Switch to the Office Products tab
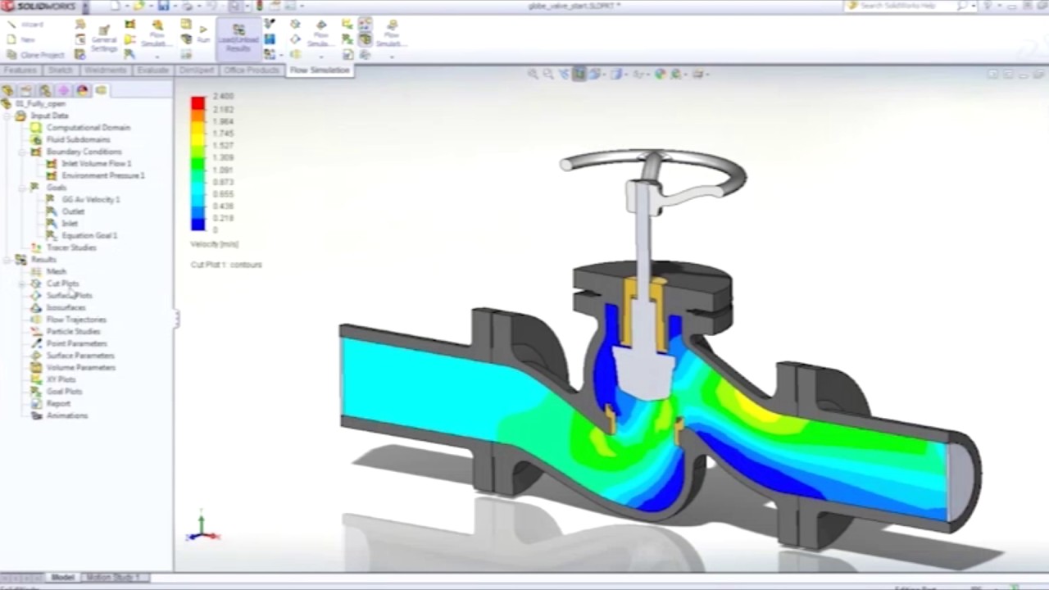The width and height of the screenshot is (1049, 590). [252, 70]
